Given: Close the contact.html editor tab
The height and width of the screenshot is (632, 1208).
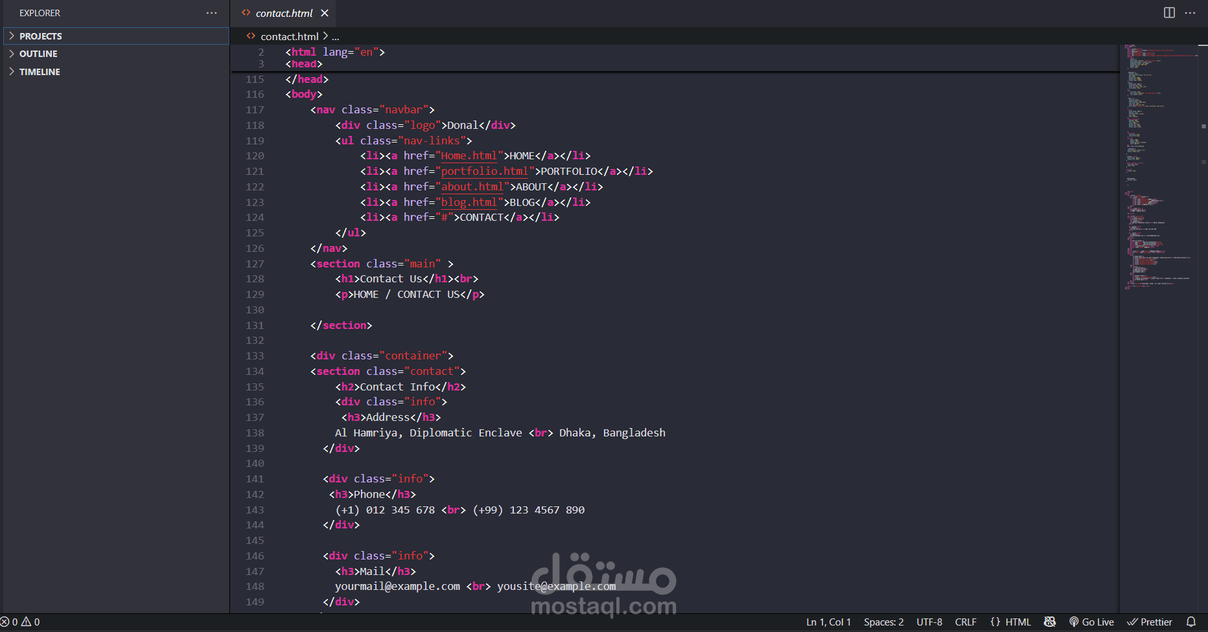Looking at the screenshot, I should click(325, 13).
